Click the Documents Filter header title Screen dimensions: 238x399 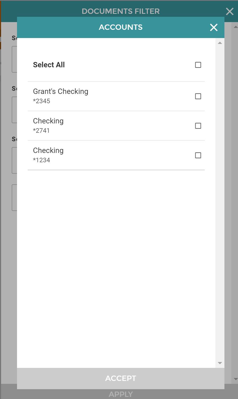click(x=120, y=11)
